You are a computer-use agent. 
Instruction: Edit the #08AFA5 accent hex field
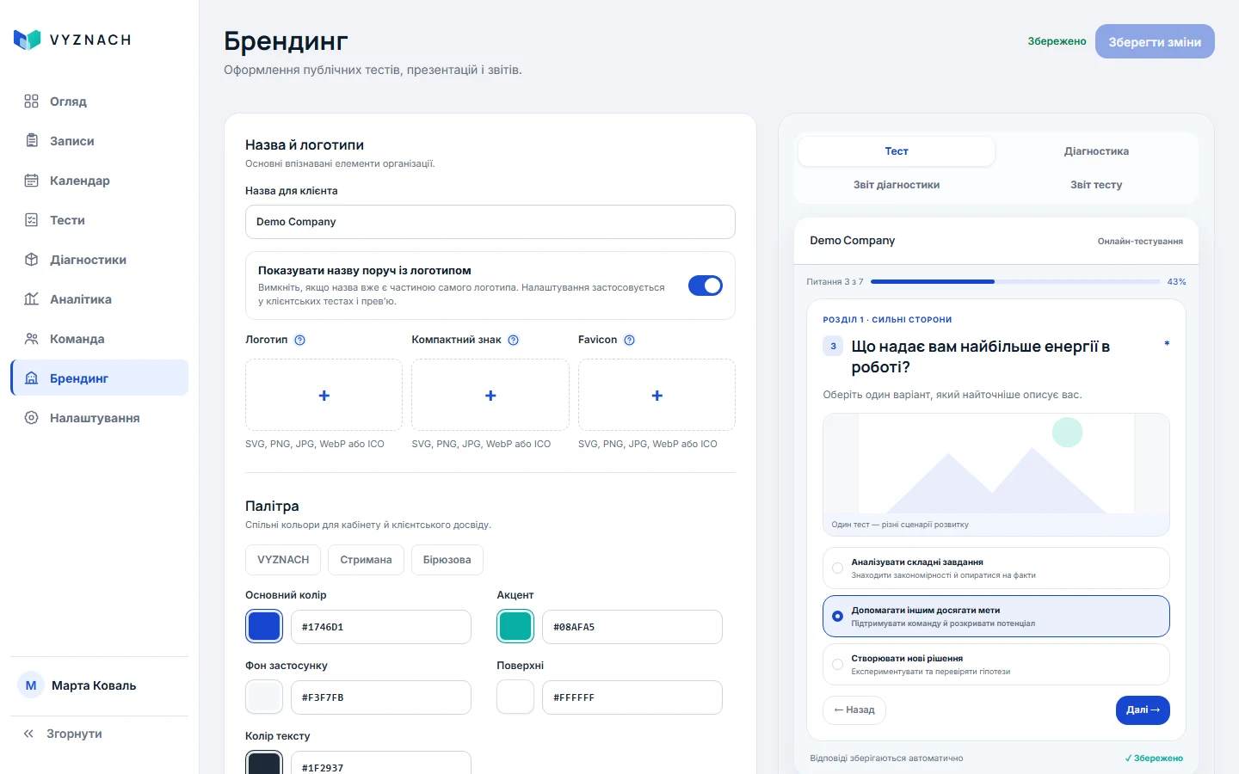point(632,627)
